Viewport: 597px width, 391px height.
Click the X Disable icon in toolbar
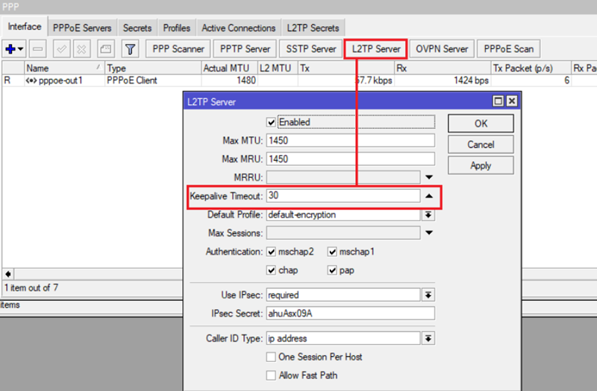click(82, 49)
